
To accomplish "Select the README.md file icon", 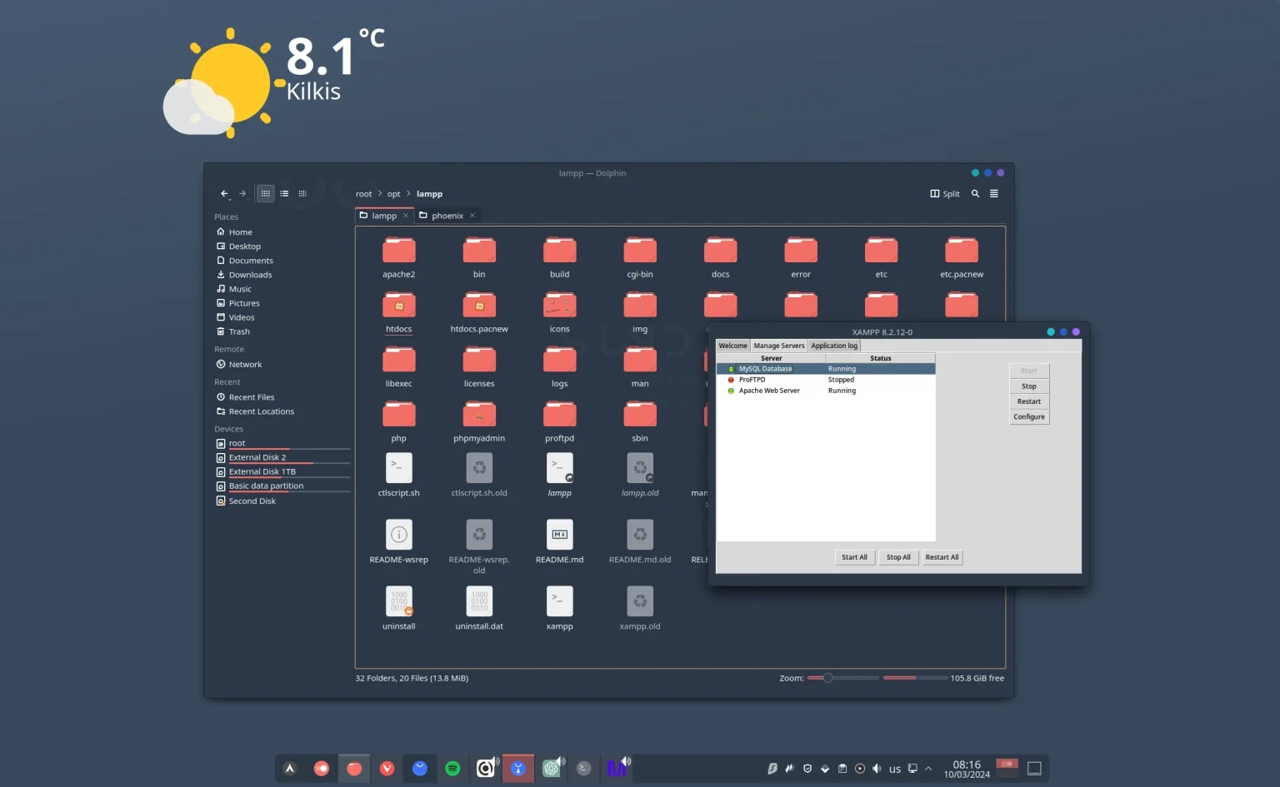I will pyautogui.click(x=559, y=535).
